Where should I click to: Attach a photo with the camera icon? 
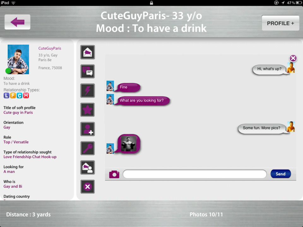click(114, 174)
